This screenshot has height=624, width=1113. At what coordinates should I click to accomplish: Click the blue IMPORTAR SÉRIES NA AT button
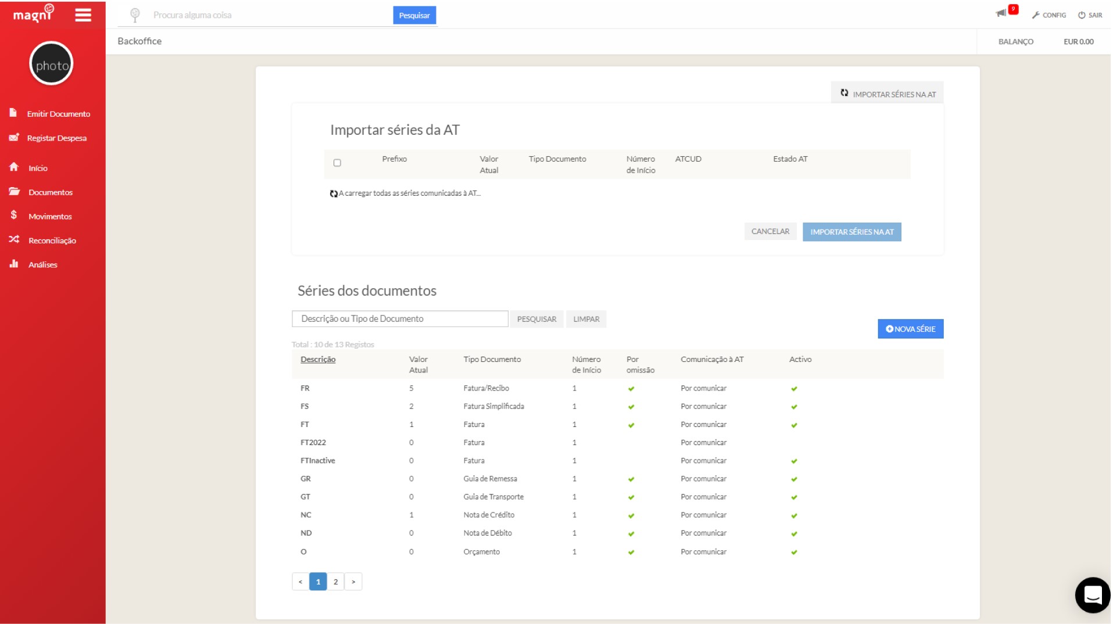(x=851, y=232)
